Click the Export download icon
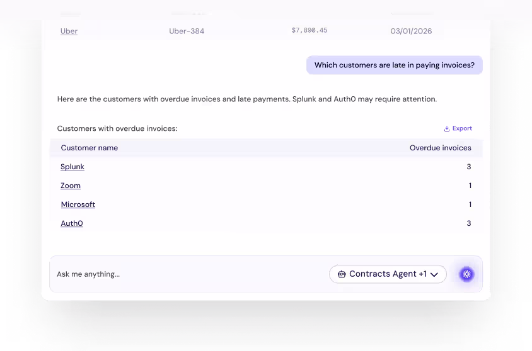 coord(446,128)
